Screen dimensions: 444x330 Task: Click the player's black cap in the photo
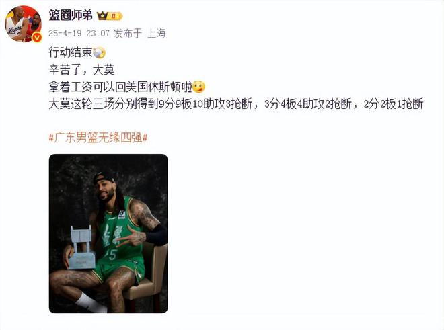104,177
